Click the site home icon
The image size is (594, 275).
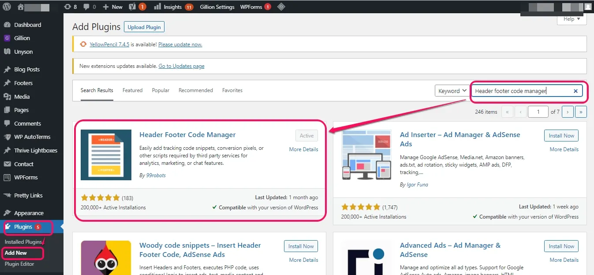tap(21, 7)
